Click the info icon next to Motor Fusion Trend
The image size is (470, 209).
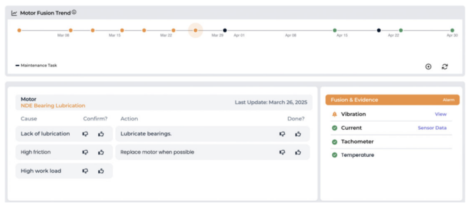(74, 13)
